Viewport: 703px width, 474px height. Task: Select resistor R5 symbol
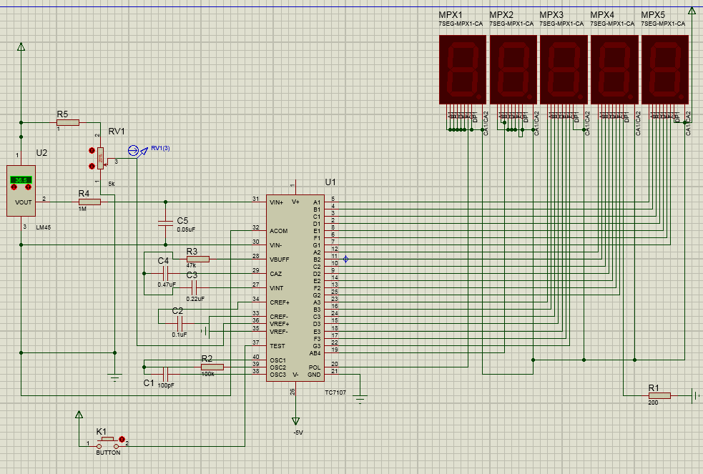pos(68,122)
